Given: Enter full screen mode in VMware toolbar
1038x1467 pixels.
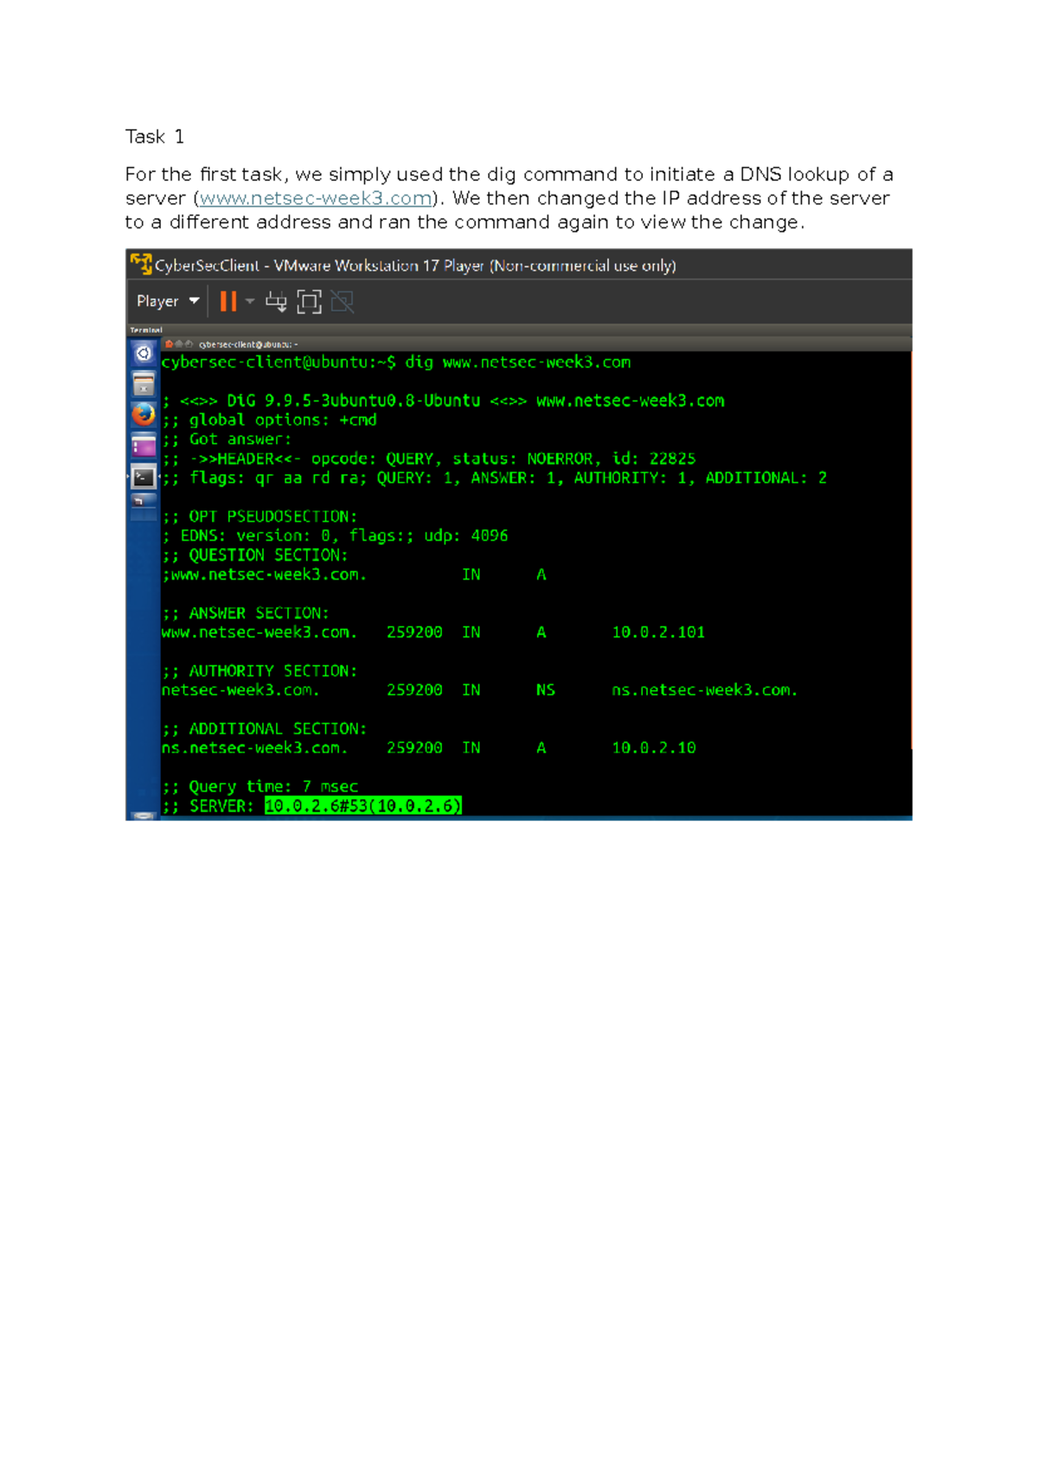Looking at the screenshot, I should tap(309, 301).
